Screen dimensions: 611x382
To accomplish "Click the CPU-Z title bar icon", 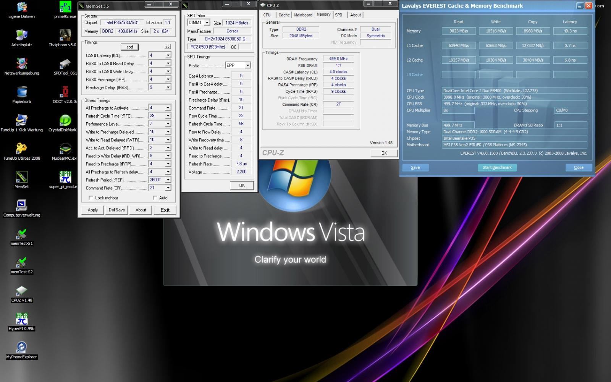I will [263, 5].
